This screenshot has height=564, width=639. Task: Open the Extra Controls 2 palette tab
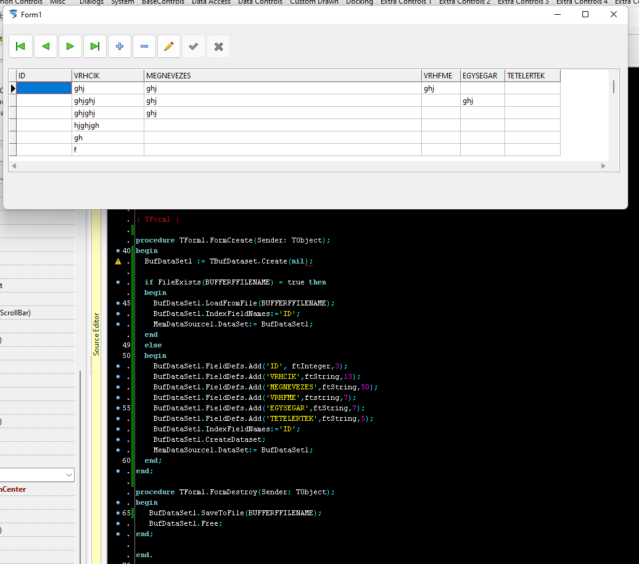[x=464, y=2]
